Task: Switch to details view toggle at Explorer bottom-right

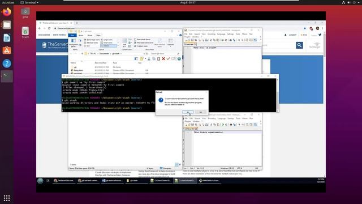Action: click(x=176, y=164)
